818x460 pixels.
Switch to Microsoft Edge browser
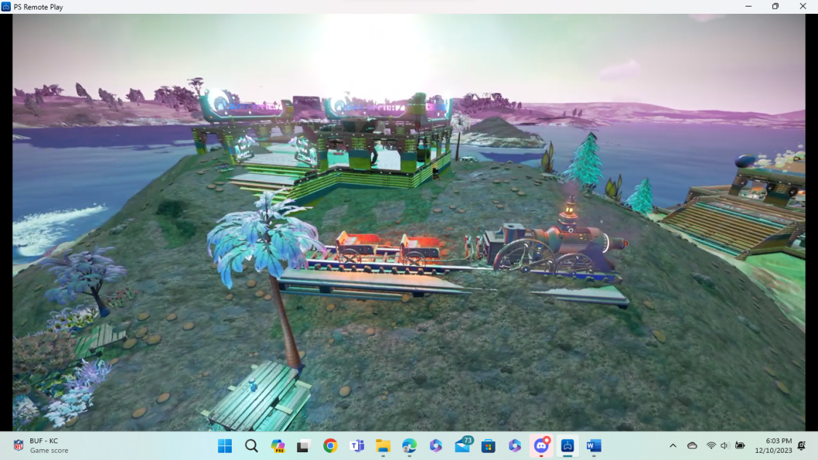click(409, 445)
